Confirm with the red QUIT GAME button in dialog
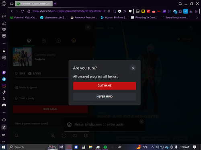 point(105,86)
